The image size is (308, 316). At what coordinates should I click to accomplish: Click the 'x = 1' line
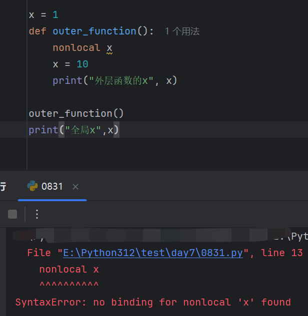43,15
